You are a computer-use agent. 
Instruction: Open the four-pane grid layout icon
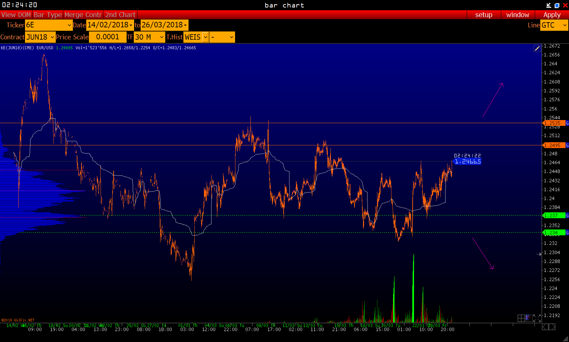521,318
